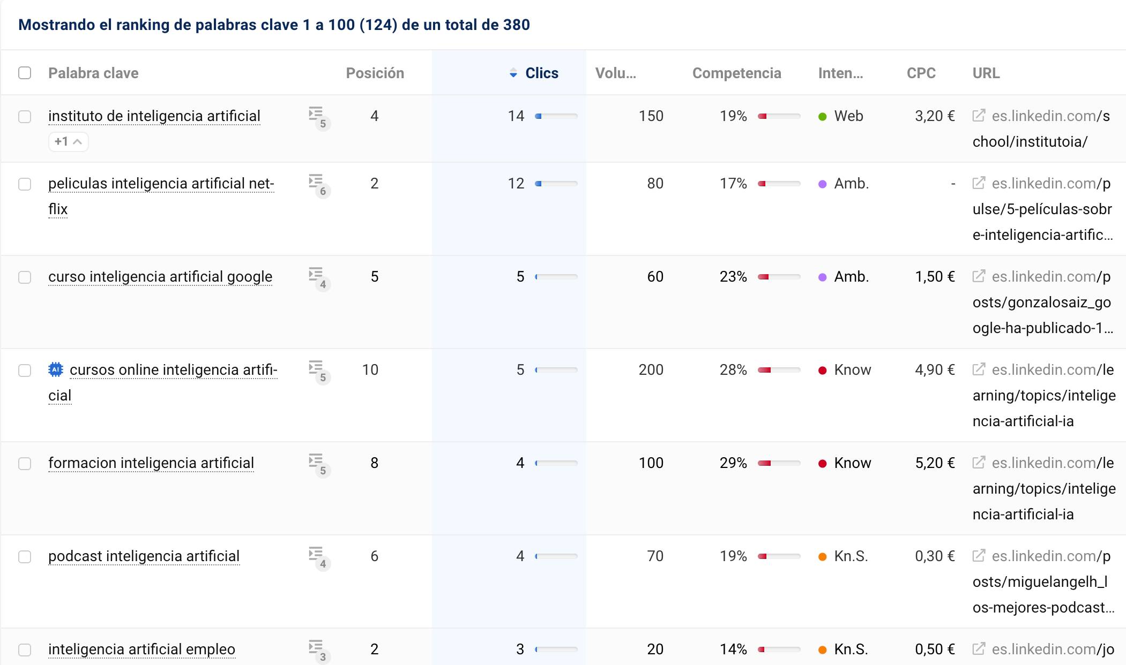Click SERP features icon for formacion inteligencia artificial
The height and width of the screenshot is (665, 1126).
(x=318, y=463)
